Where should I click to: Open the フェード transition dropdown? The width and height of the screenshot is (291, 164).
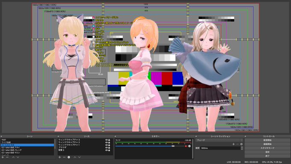[x=219, y=140]
